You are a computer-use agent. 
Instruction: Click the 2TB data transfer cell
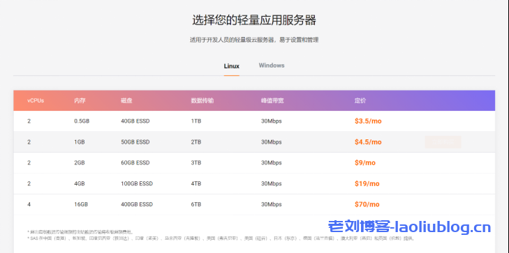196,142
